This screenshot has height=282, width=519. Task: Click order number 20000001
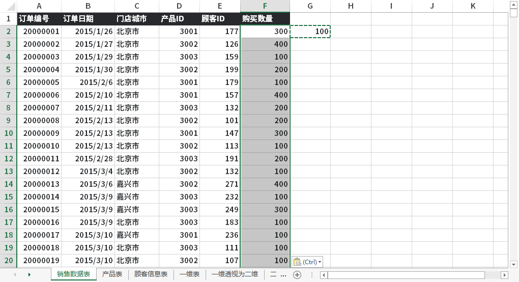pyautogui.click(x=39, y=32)
